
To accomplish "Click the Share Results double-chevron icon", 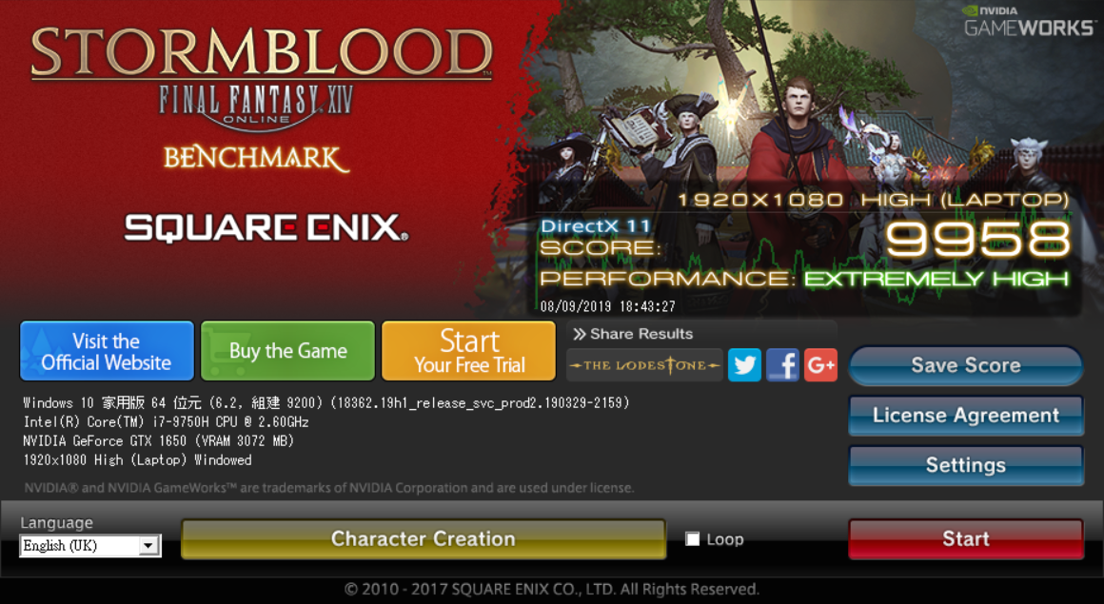I will pos(579,334).
